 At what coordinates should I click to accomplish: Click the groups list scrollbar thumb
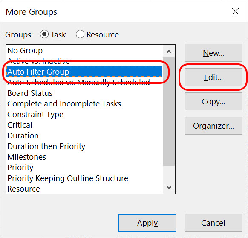[x=169, y=112]
